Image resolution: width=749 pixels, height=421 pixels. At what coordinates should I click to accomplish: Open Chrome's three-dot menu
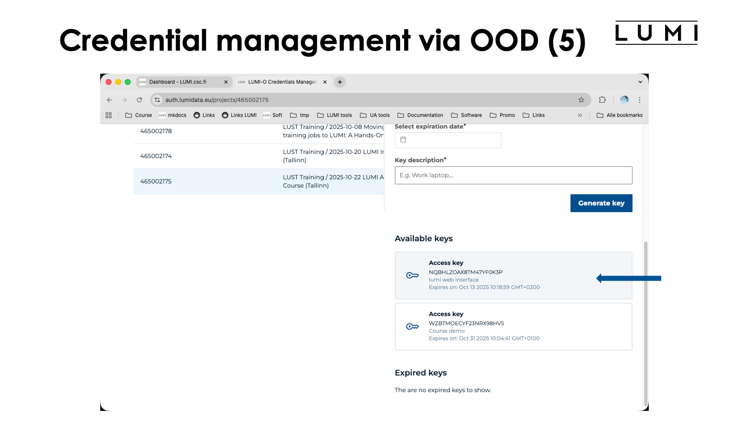pyautogui.click(x=640, y=100)
